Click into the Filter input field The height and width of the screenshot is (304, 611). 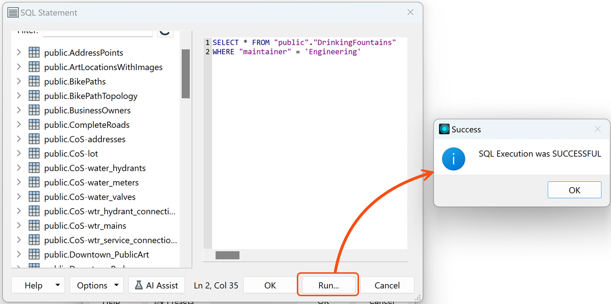pos(98,33)
